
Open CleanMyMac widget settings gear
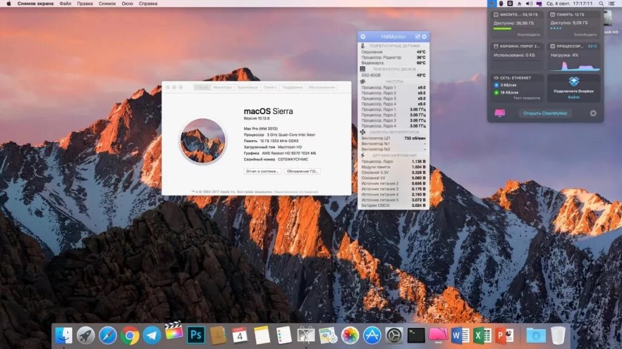(x=593, y=113)
